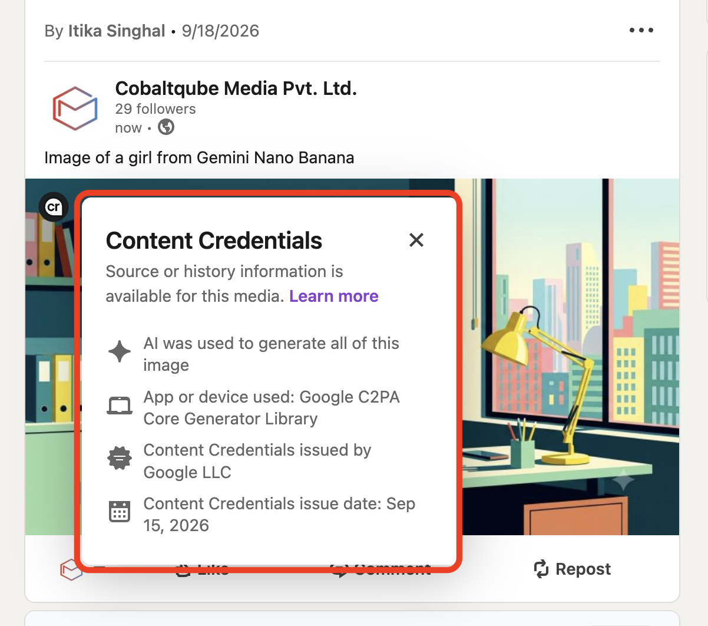
Task: Close the Content Credentials popup
Action: (x=416, y=240)
